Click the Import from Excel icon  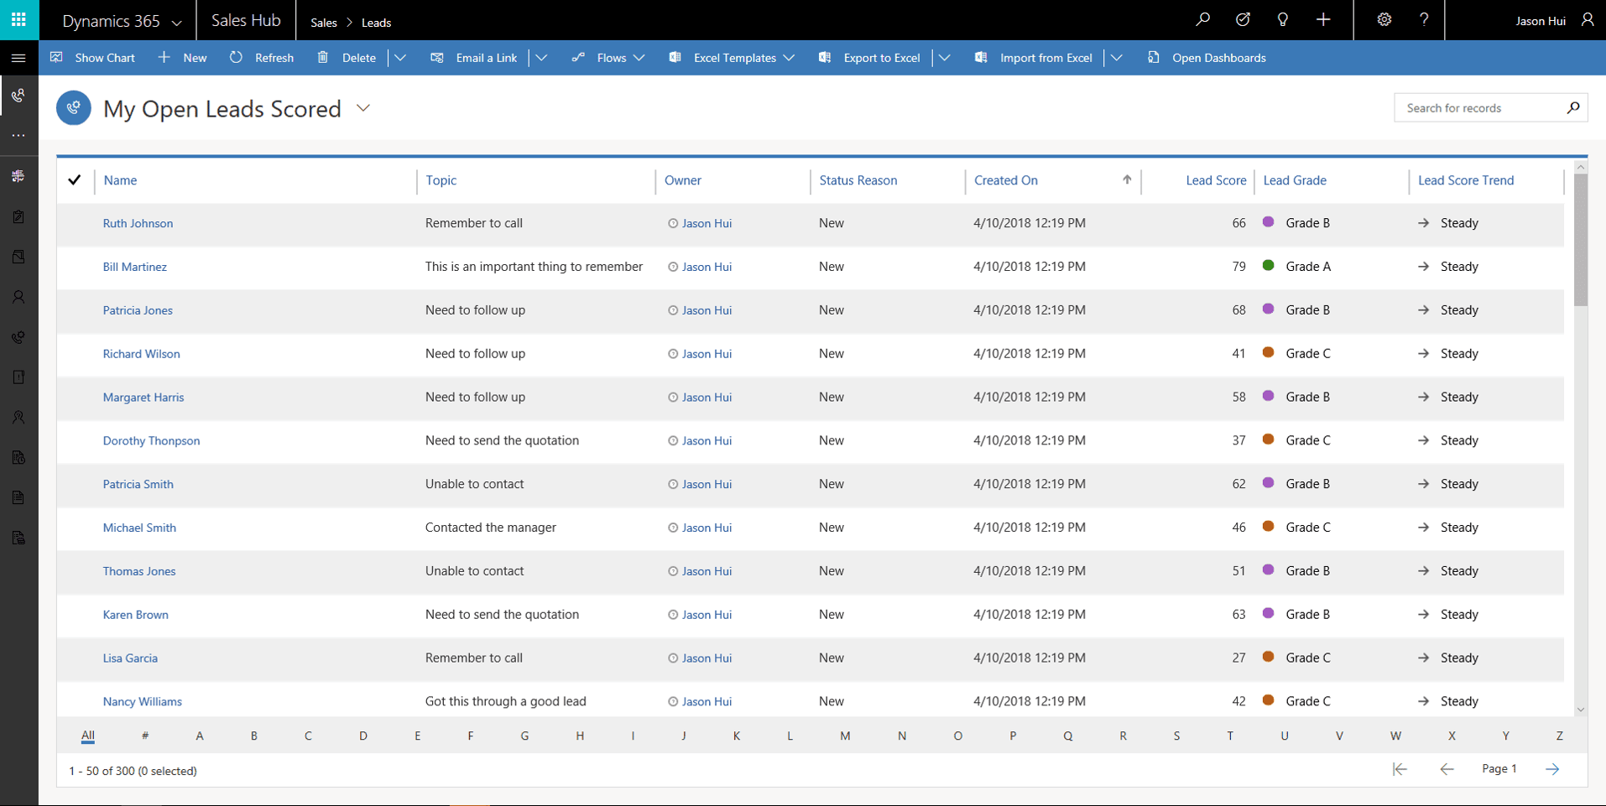click(x=981, y=57)
